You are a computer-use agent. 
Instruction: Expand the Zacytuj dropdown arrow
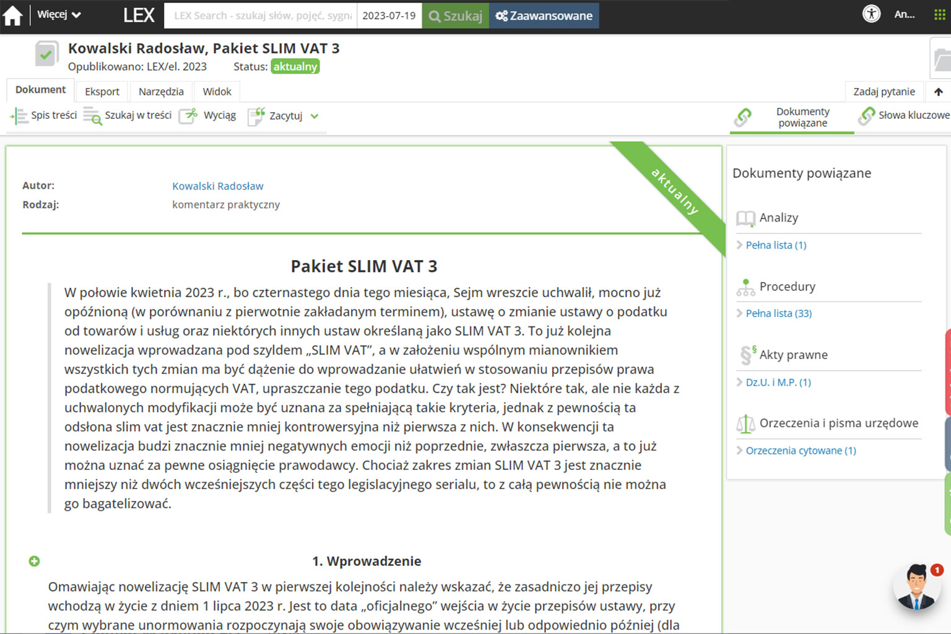(315, 116)
